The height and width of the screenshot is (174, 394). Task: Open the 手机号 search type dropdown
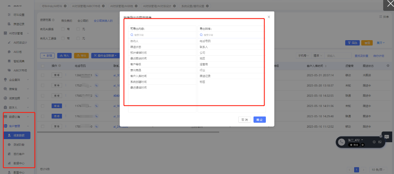[303, 56]
